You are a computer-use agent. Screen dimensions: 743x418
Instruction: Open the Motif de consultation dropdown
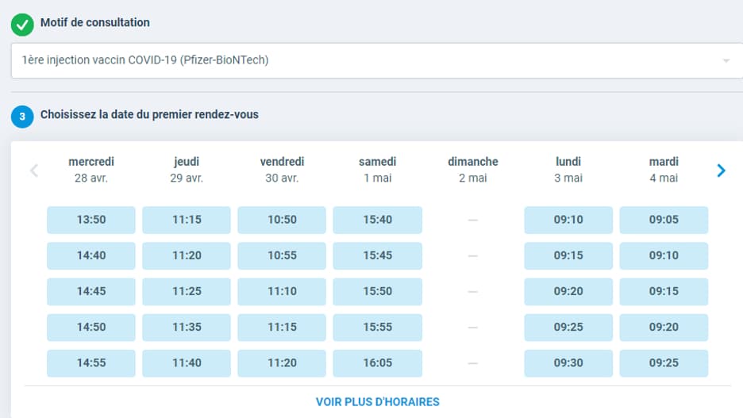(x=377, y=60)
